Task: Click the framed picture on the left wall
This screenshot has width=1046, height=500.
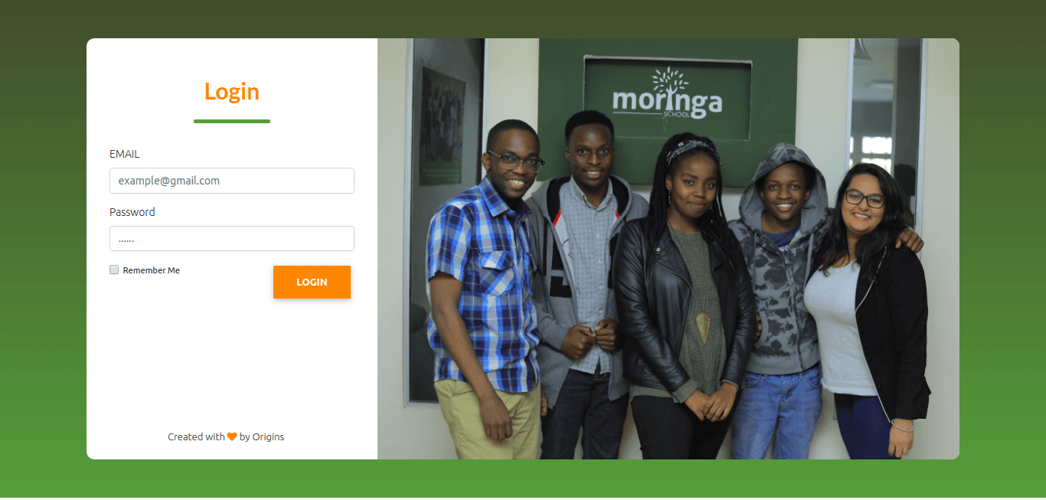Action: pyautogui.click(x=442, y=126)
